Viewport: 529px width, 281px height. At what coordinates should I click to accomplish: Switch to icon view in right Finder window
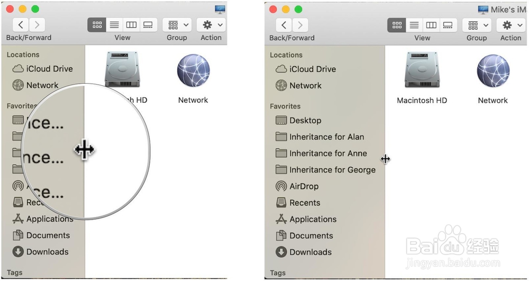click(397, 25)
